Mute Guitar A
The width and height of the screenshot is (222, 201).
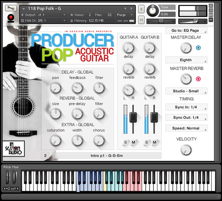tap(133, 142)
